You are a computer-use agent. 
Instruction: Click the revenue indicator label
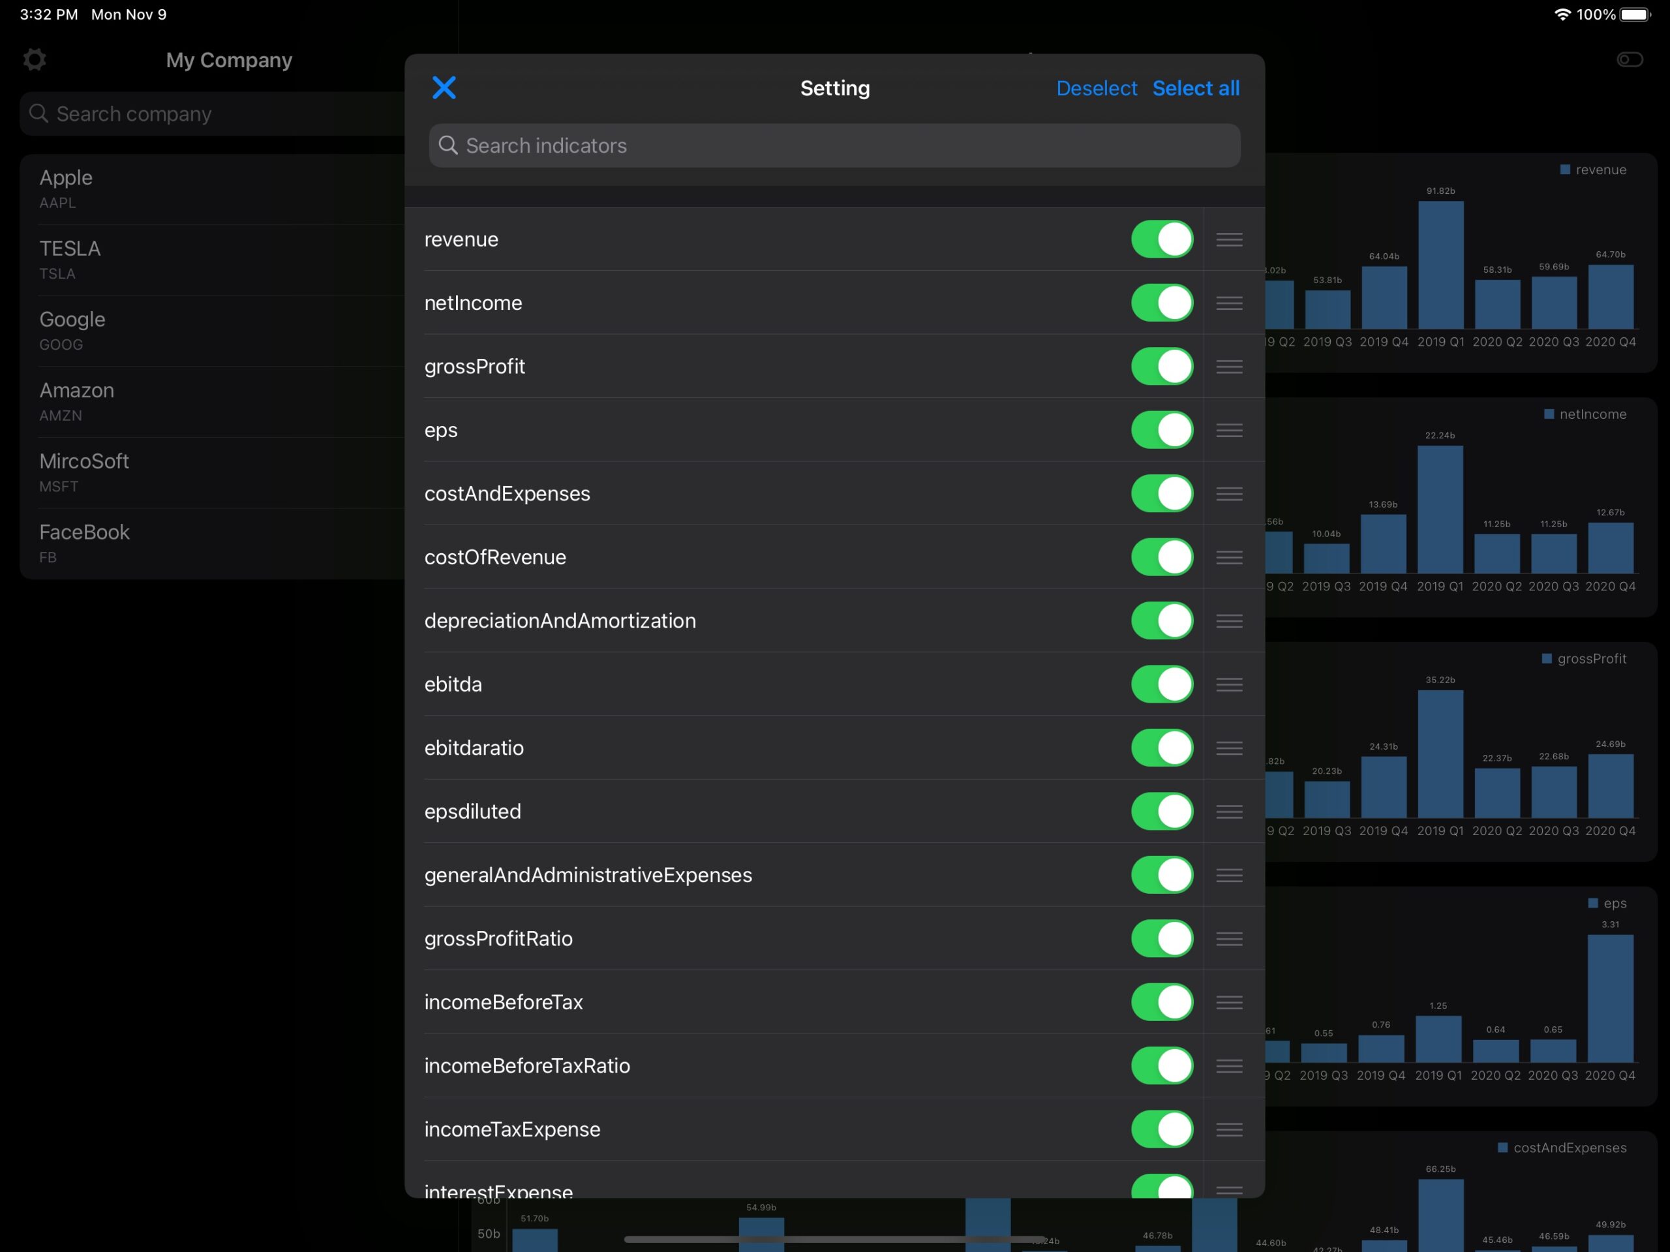(461, 239)
